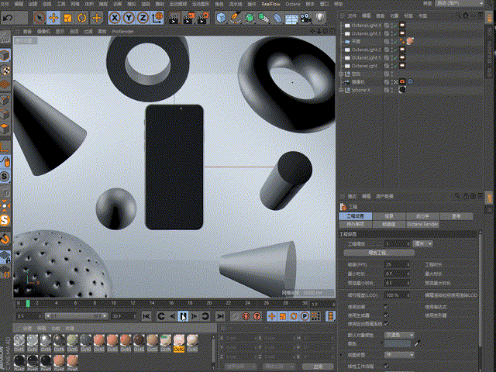Select OctaneLight.4 in object manager
This screenshot has width=496, height=372.
pyautogui.click(x=366, y=26)
